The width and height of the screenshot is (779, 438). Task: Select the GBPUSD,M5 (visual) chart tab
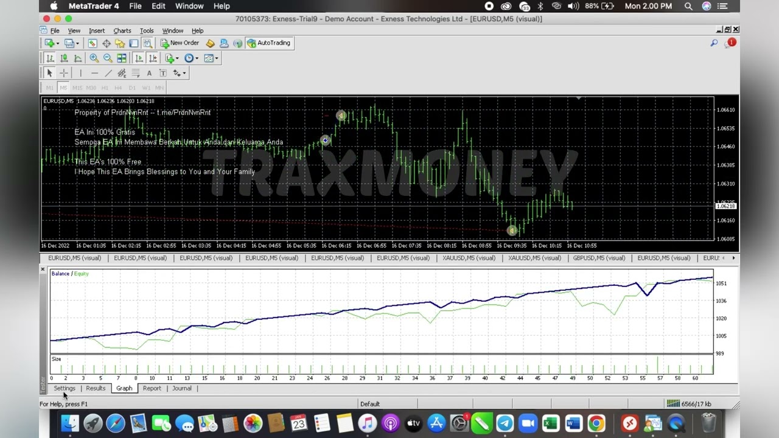coord(599,258)
